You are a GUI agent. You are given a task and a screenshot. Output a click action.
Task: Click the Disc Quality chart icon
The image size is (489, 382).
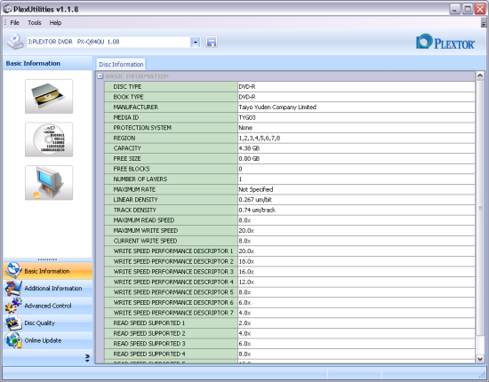pos(13,322)
